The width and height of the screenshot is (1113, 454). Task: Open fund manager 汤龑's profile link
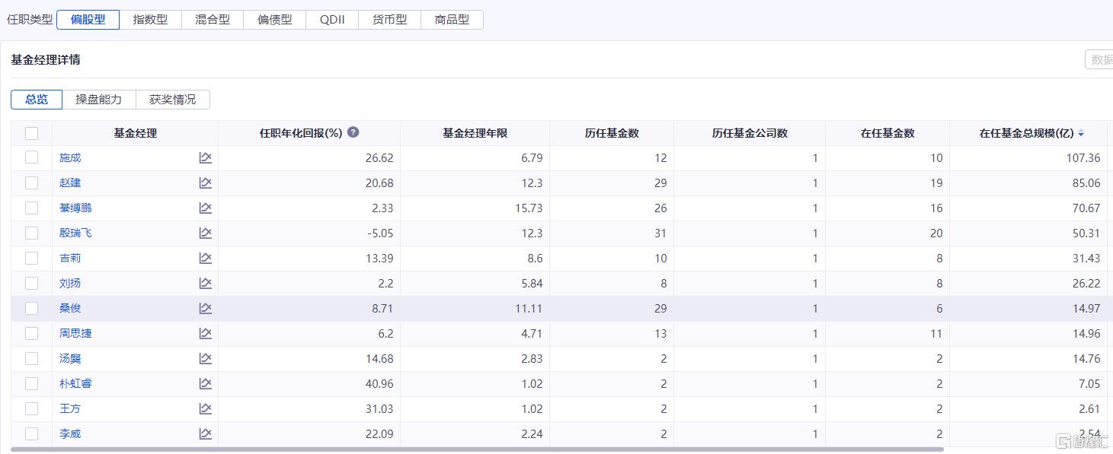pos(70,358)
